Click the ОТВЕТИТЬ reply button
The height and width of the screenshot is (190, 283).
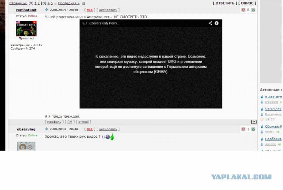(x=225, y=3)
